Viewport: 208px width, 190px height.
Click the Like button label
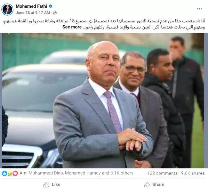click(x=56, y=185)
